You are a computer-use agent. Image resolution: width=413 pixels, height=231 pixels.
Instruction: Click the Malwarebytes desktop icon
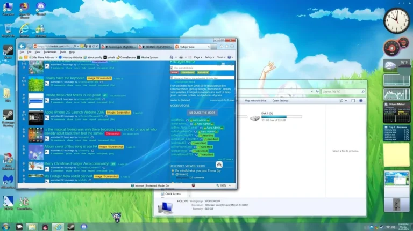(8, 180)
